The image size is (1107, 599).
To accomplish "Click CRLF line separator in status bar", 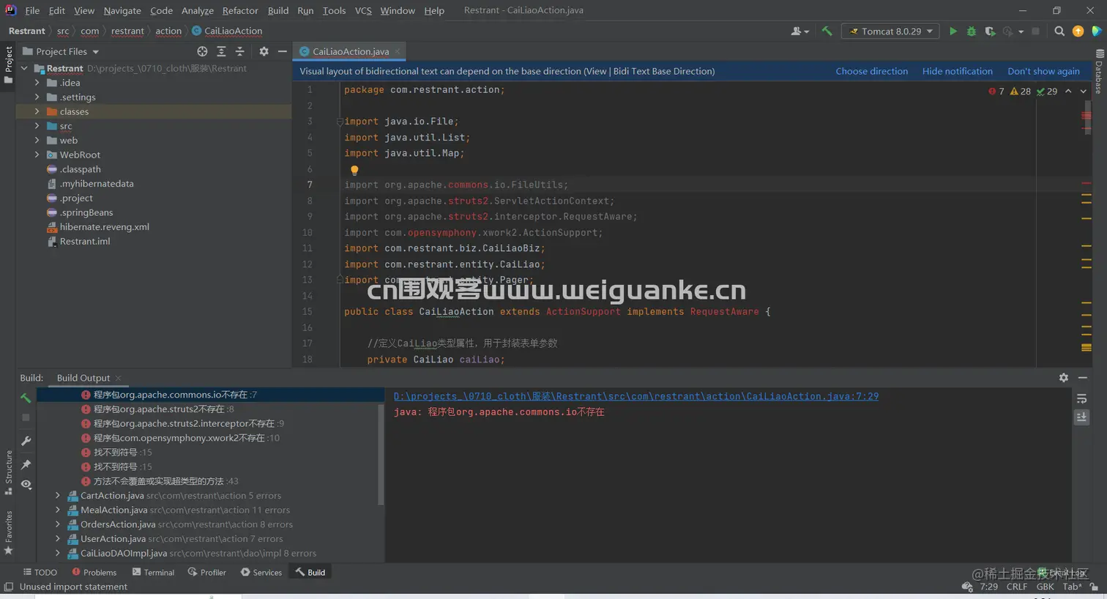I will pyautogui.click(x=1017, y=587).
